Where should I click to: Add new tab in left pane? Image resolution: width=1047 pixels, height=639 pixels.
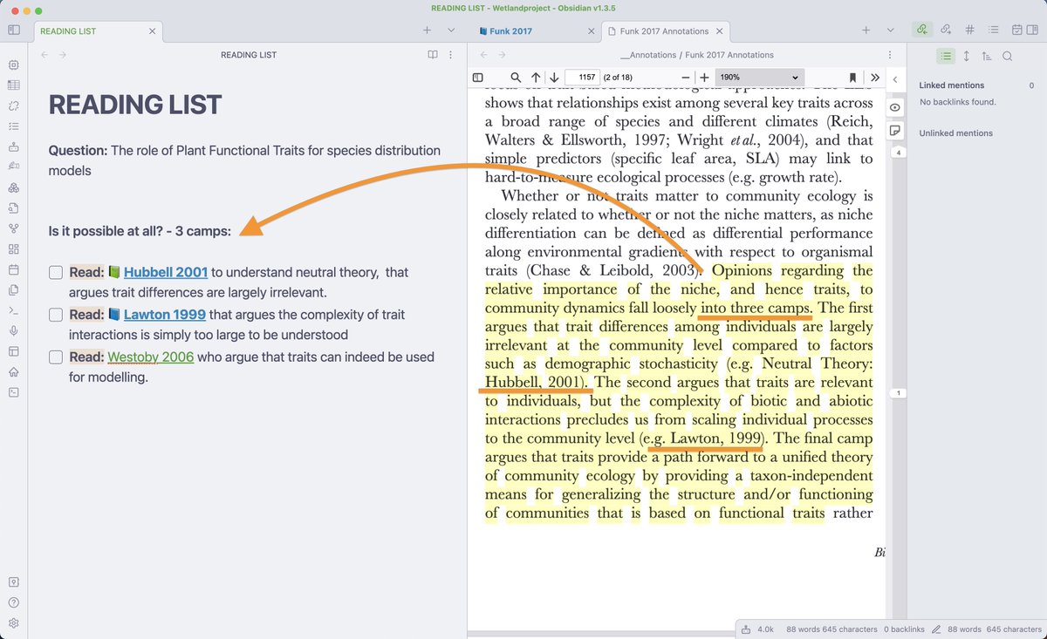(x=427, y=31)
